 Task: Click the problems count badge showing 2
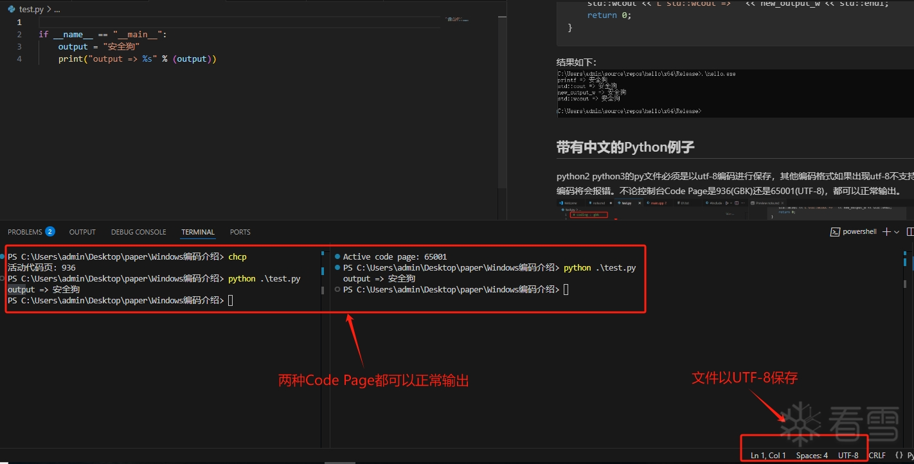(50, 232)
